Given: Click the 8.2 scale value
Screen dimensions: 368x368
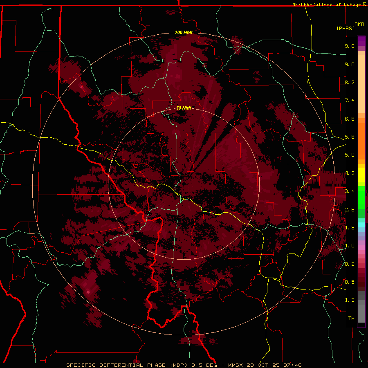Looking at the screenshot, I should (350, 82).
